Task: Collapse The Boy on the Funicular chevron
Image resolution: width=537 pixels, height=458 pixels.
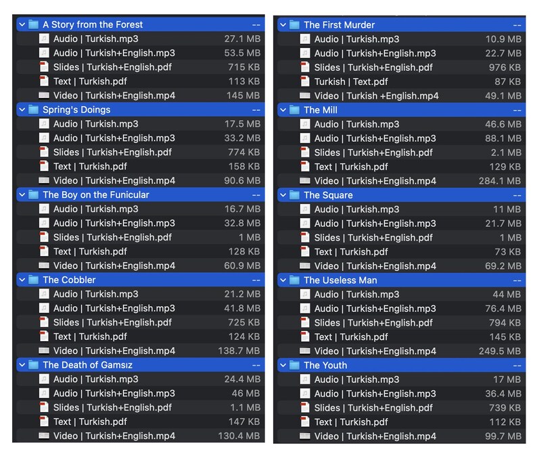Action: coord(22,195)
